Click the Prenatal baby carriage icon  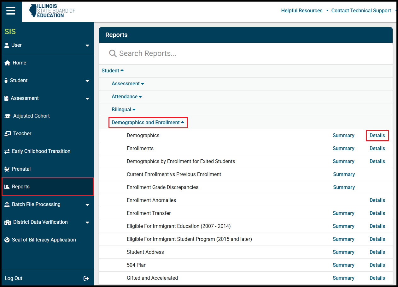[7, 169]
